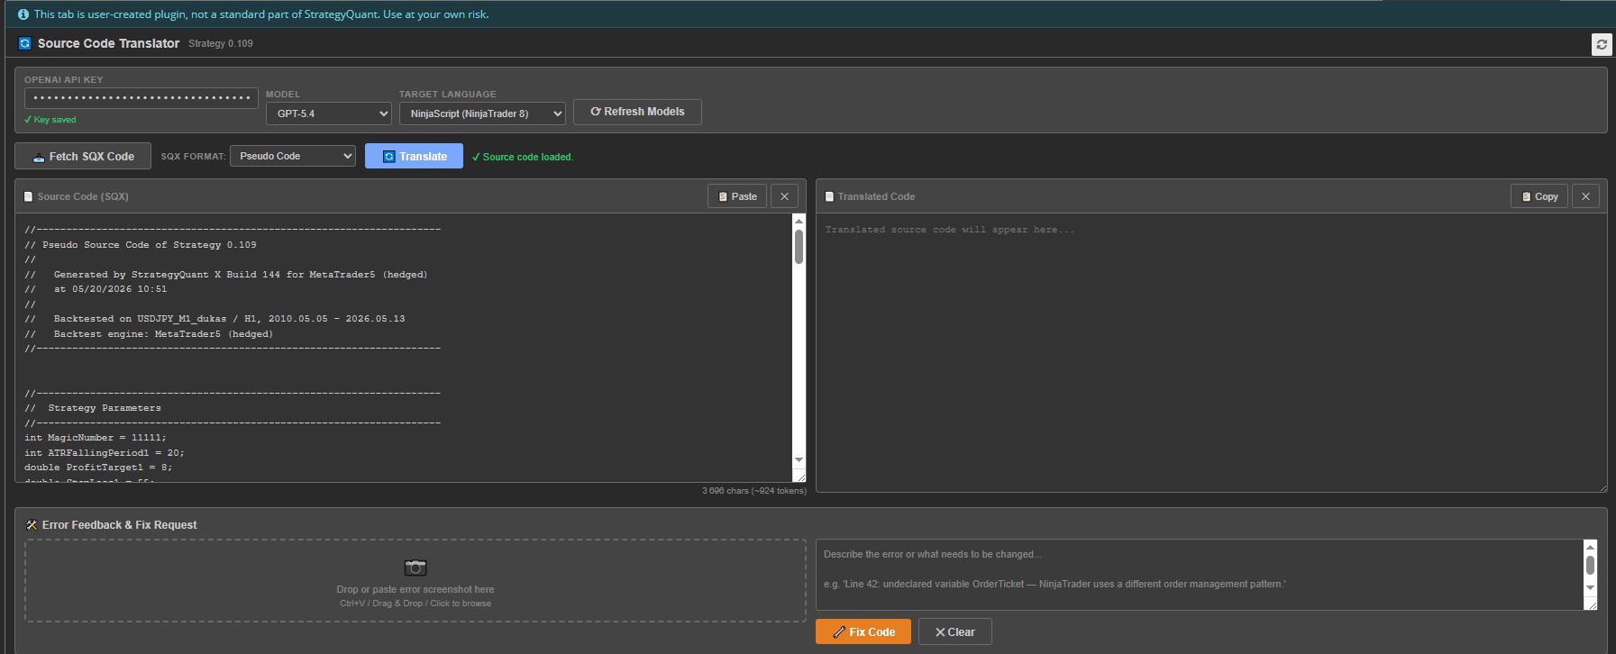Click inside the Translated Code output area
The width and height of the screenshot is (1616, 654).
[1210, 352]
